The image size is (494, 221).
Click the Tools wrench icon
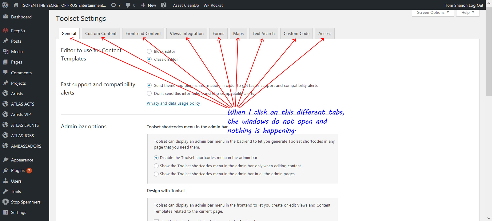tap(5, 192)
